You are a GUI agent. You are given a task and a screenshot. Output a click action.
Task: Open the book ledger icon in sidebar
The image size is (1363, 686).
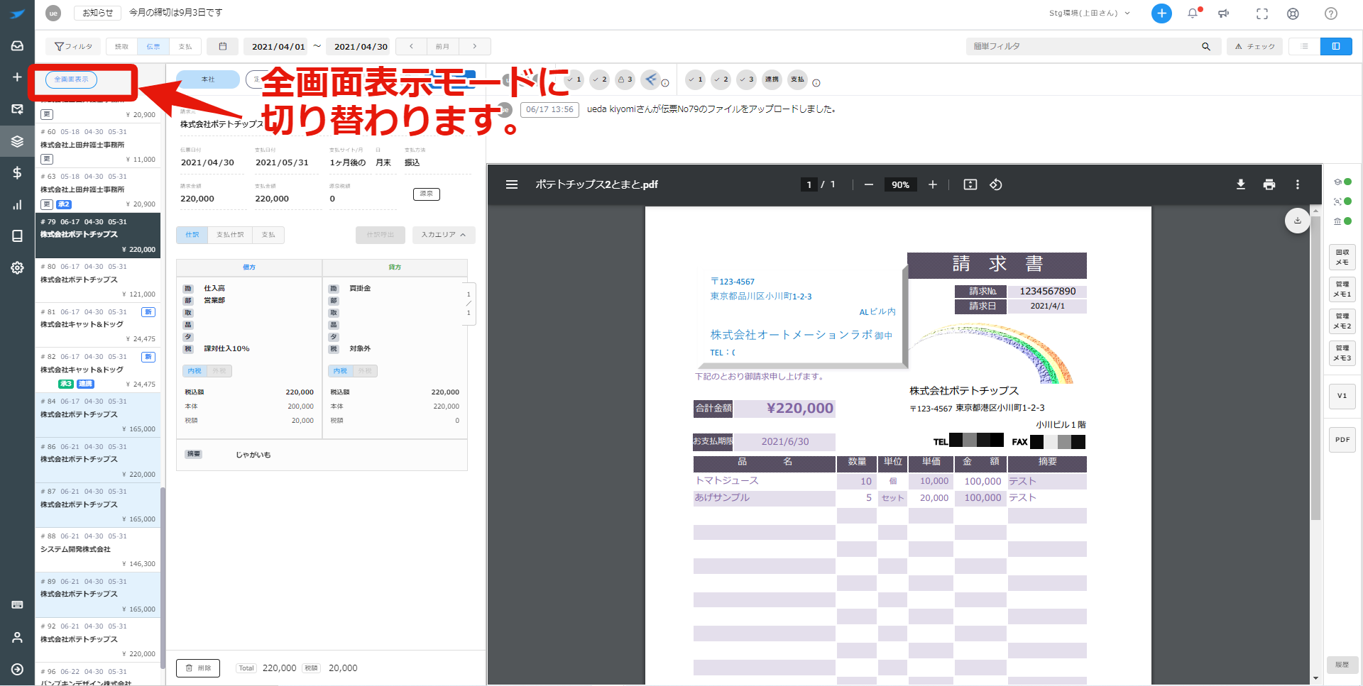[x=17, y=236]
